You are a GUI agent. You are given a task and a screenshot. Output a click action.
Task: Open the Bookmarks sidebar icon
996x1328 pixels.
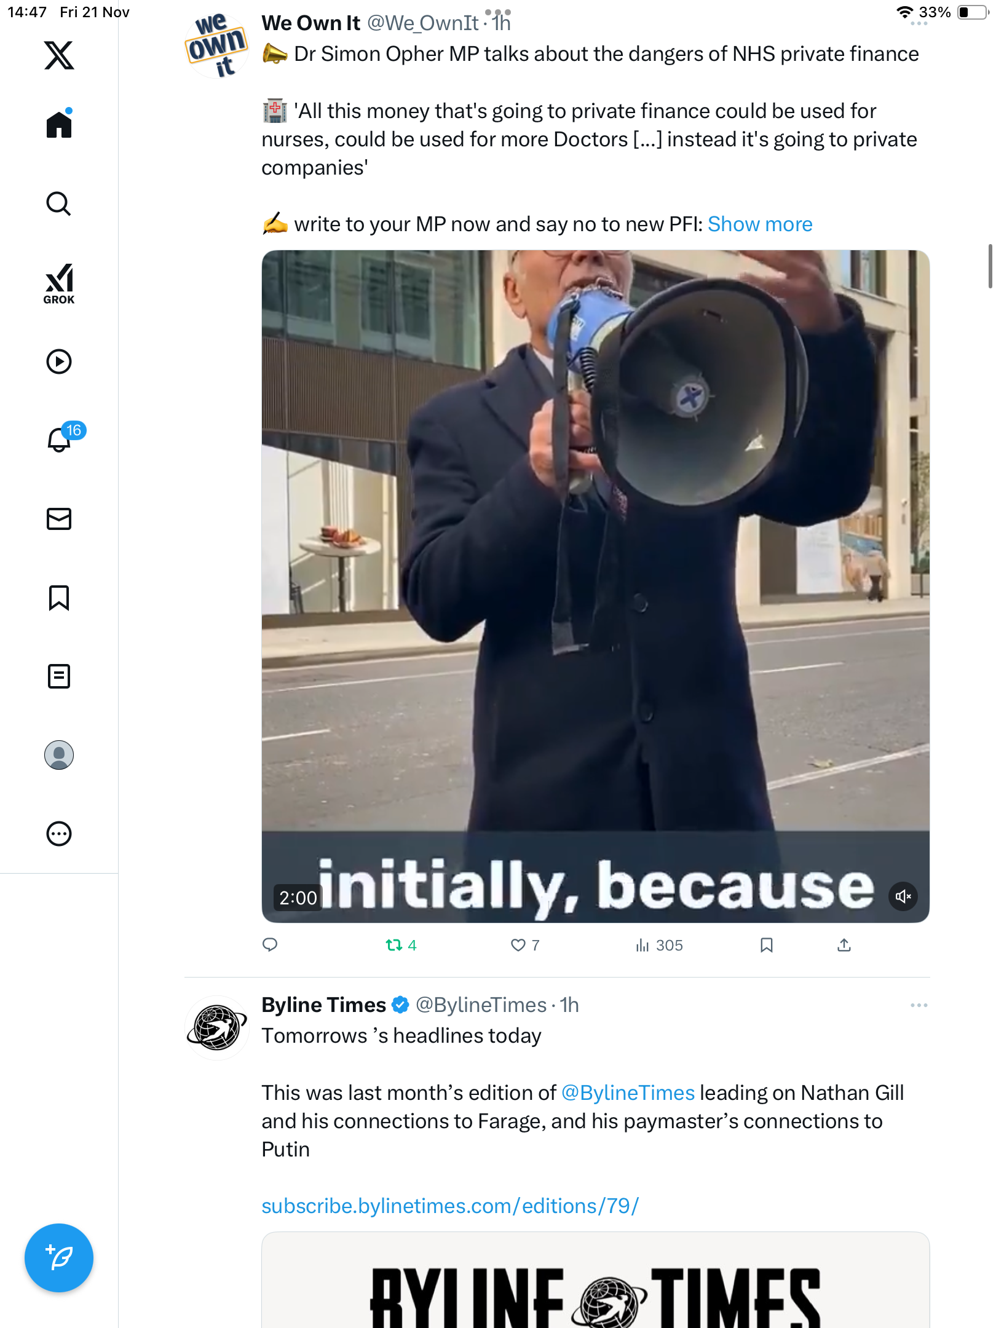(59, 598)
